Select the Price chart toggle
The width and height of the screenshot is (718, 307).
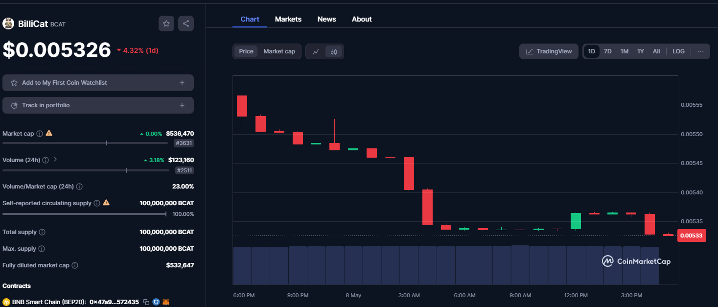246,51
